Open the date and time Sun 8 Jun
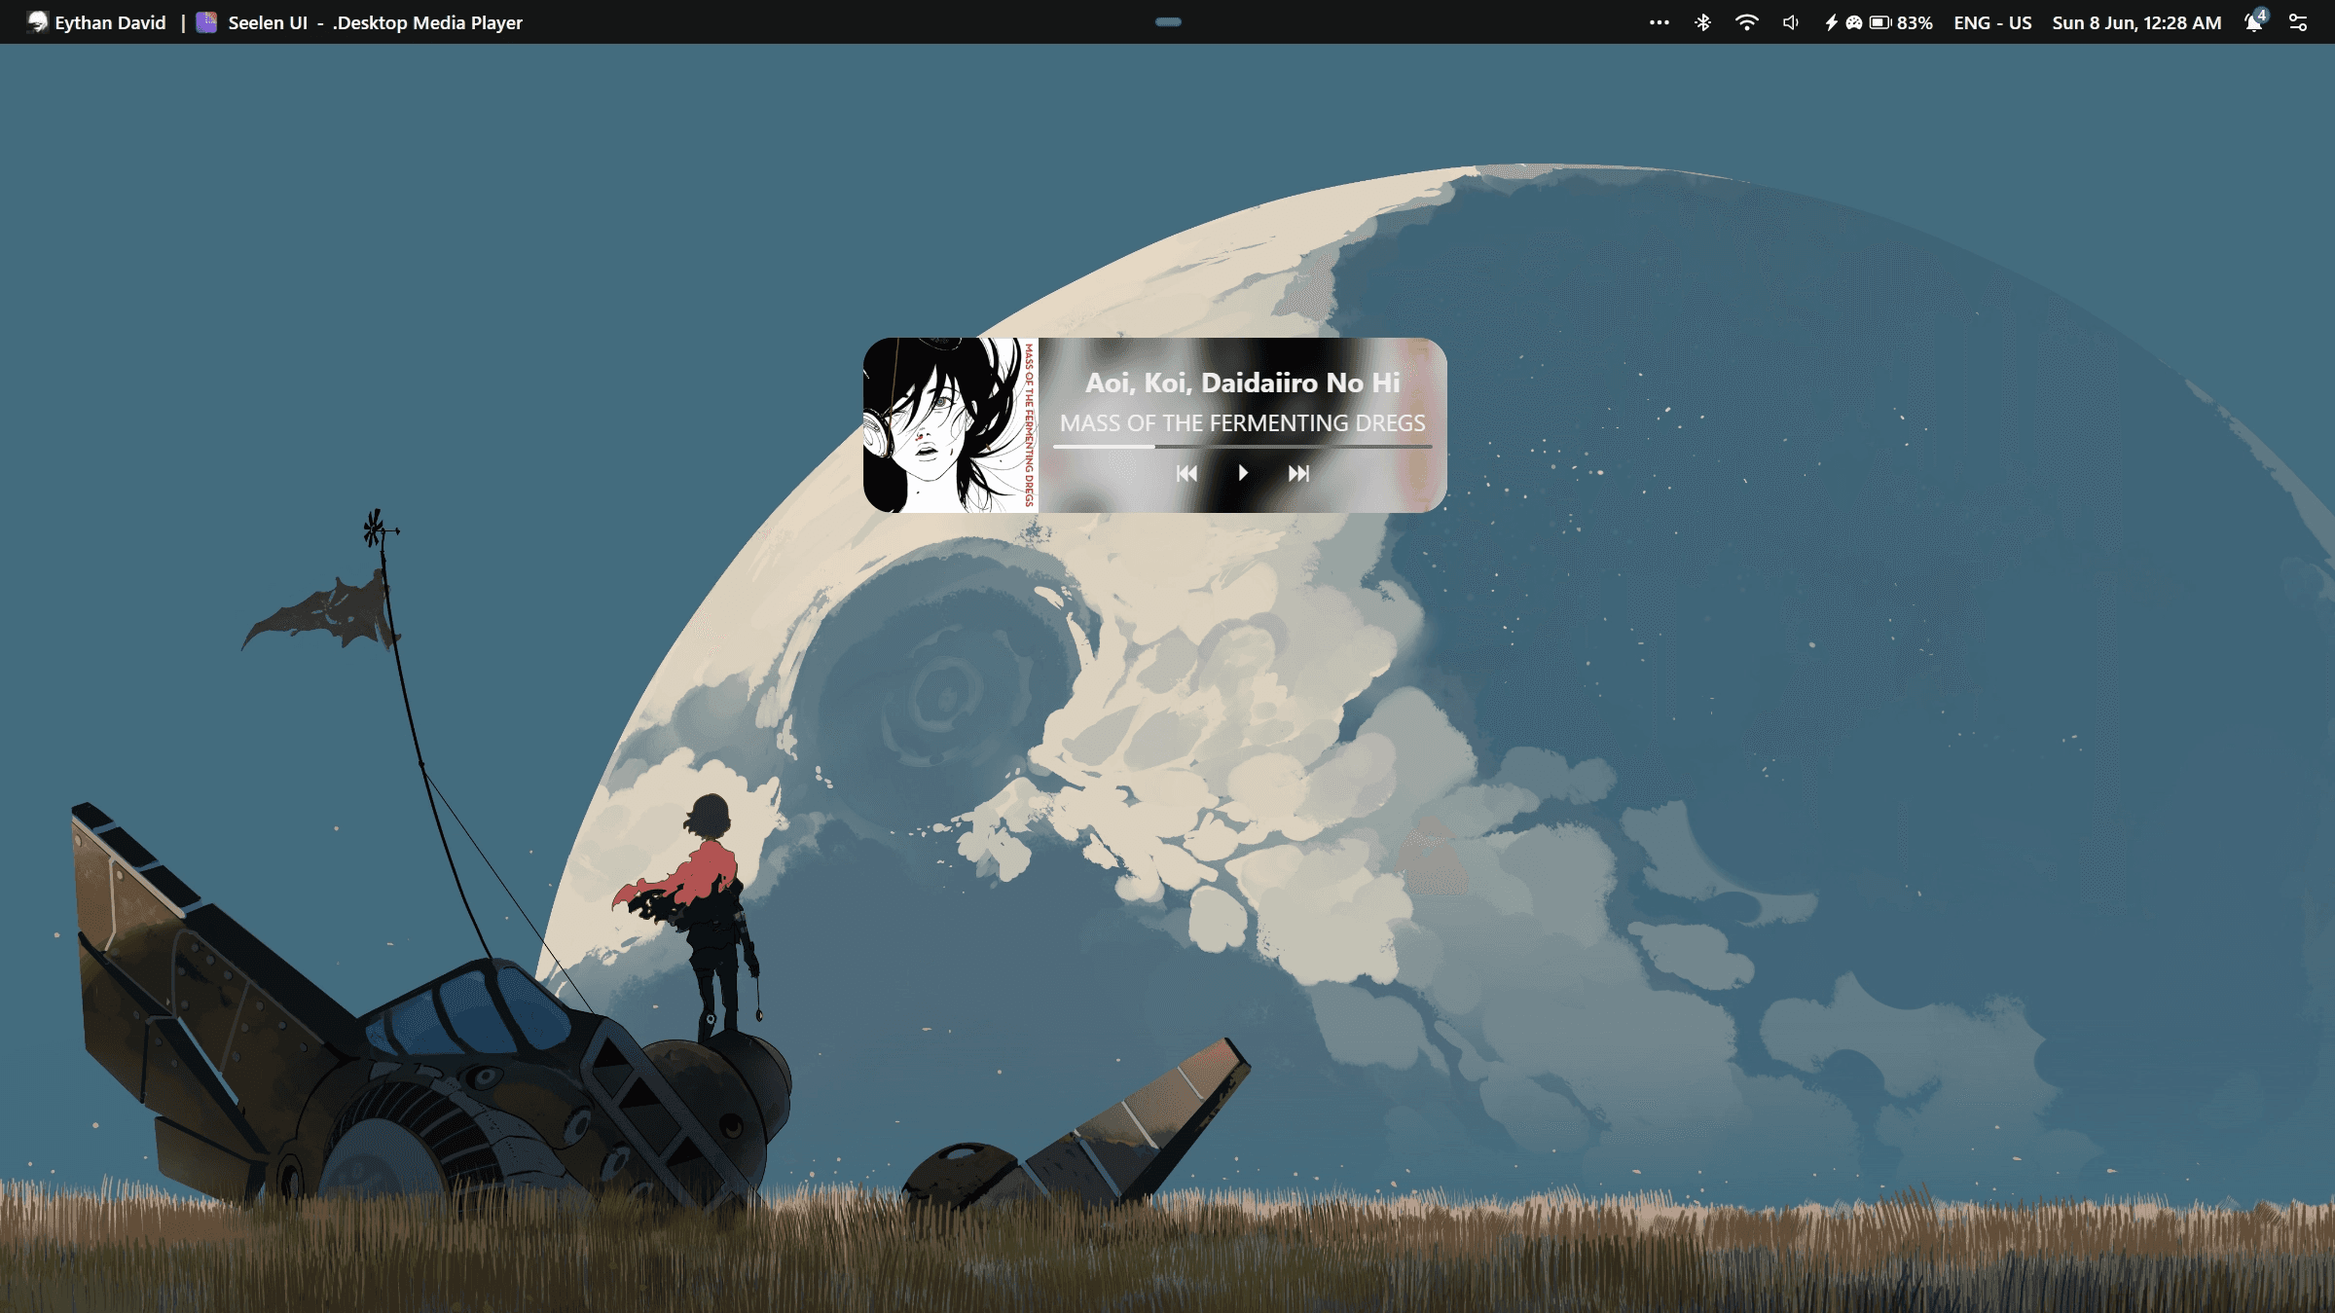This screenshot has width=2335, height=1313. (2136, 22)
